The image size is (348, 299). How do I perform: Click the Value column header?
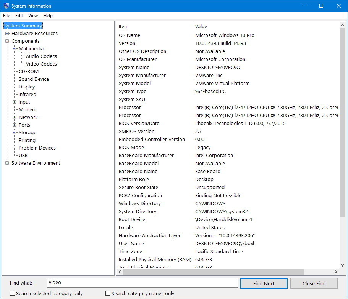266,27
